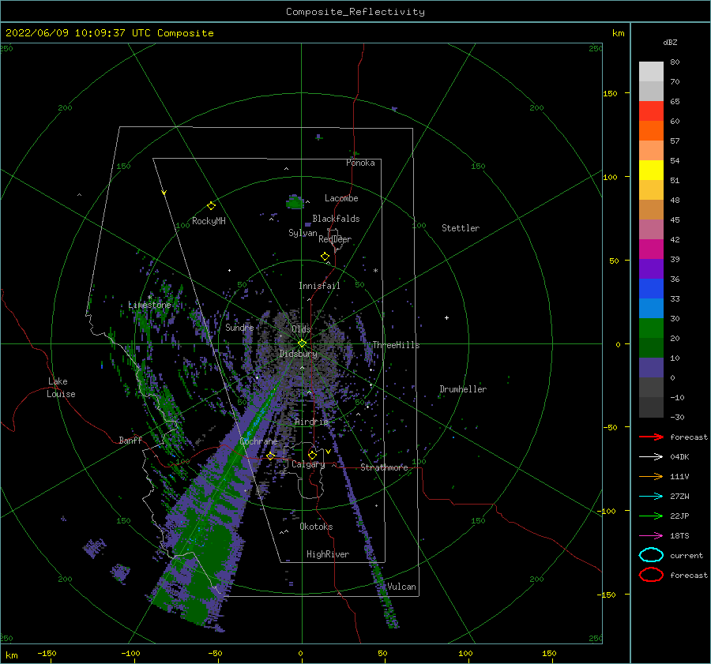Click the Ponoka city label
The image size is (711, 664).
click(360, 163)
